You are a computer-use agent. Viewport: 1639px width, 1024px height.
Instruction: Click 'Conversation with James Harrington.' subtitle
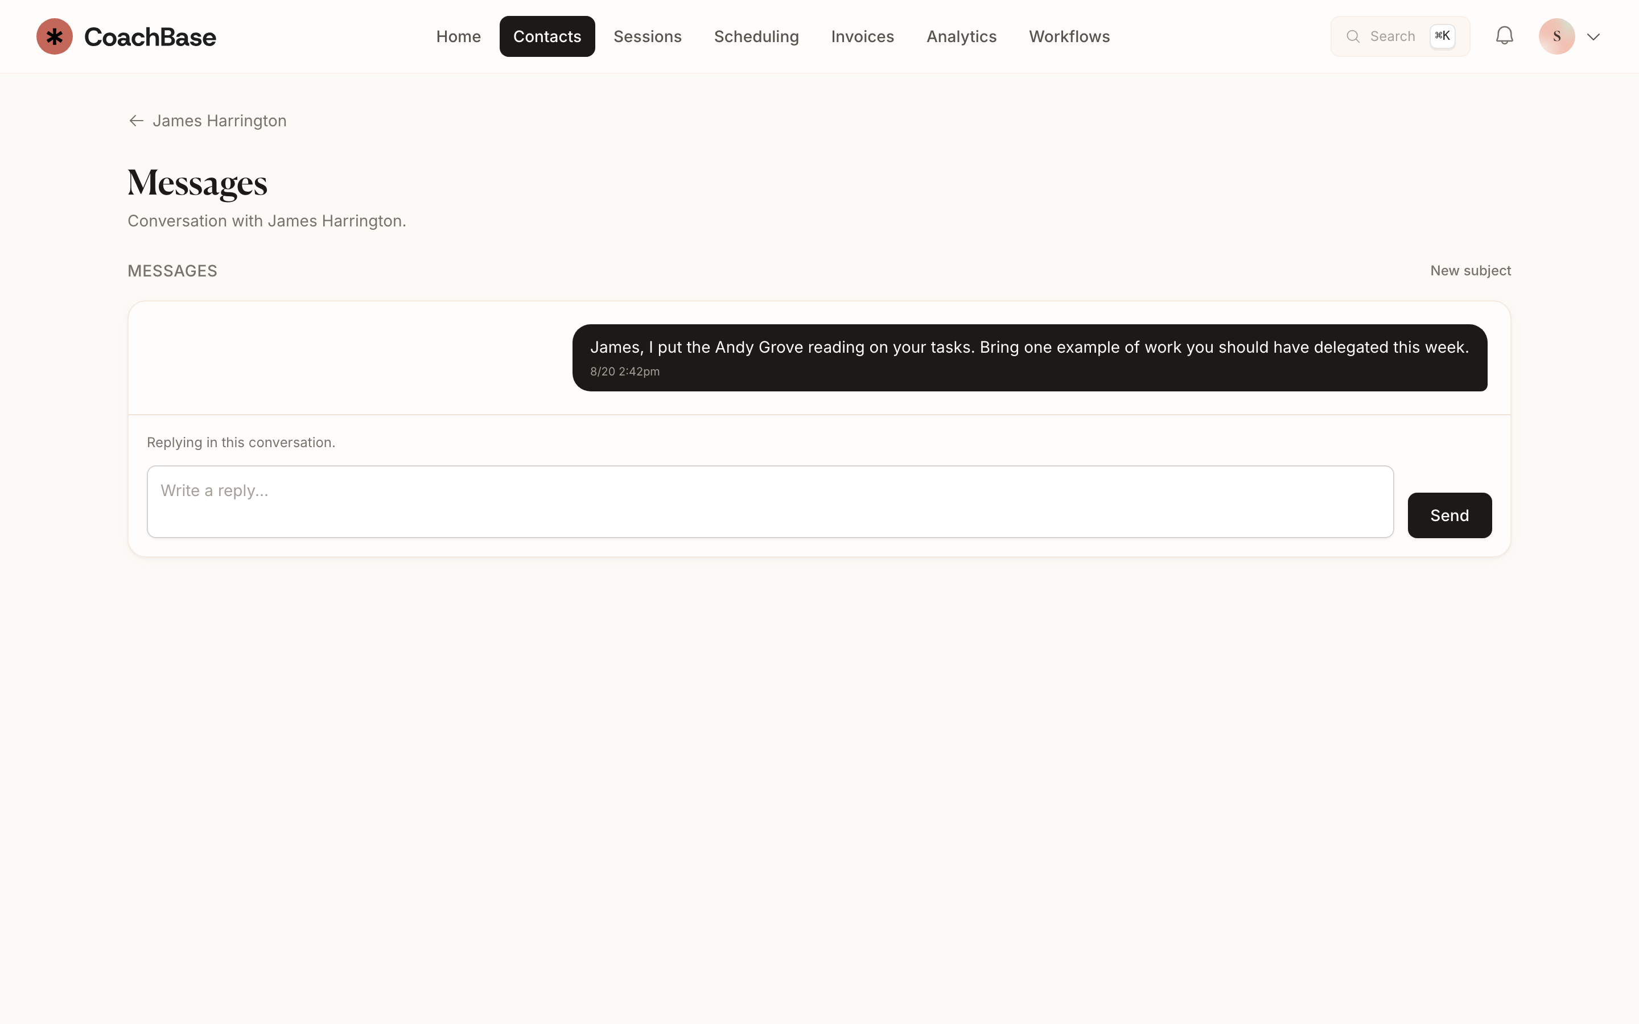point(267,221)
